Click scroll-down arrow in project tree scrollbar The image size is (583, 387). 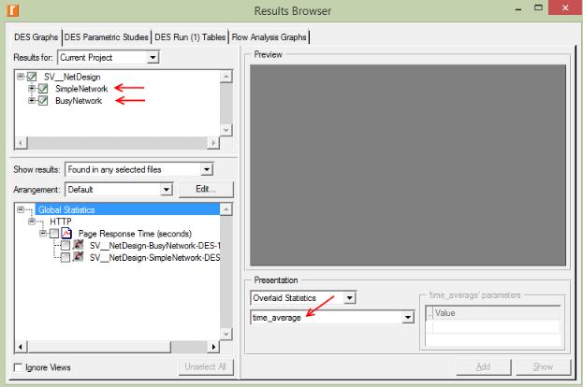(226, 130)
